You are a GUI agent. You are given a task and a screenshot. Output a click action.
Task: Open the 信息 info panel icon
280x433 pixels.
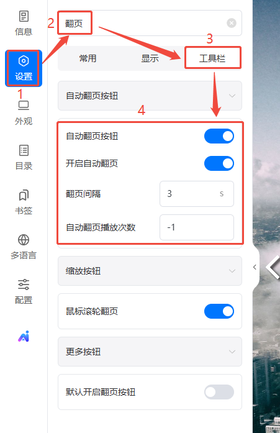tap(24, 24)
